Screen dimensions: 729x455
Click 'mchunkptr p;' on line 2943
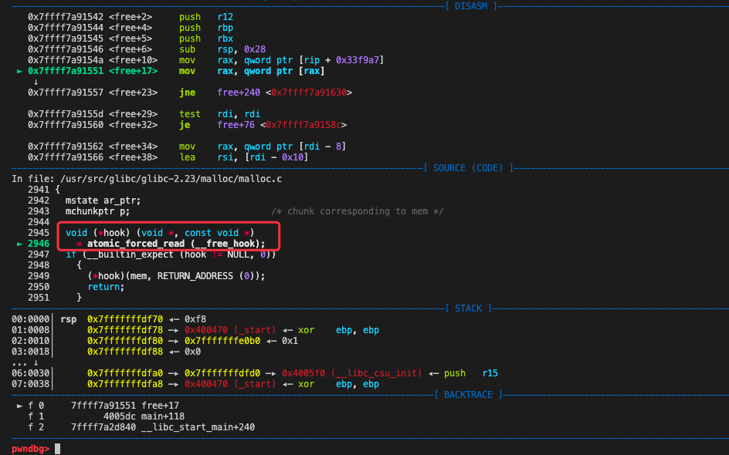tap(97, 211)
